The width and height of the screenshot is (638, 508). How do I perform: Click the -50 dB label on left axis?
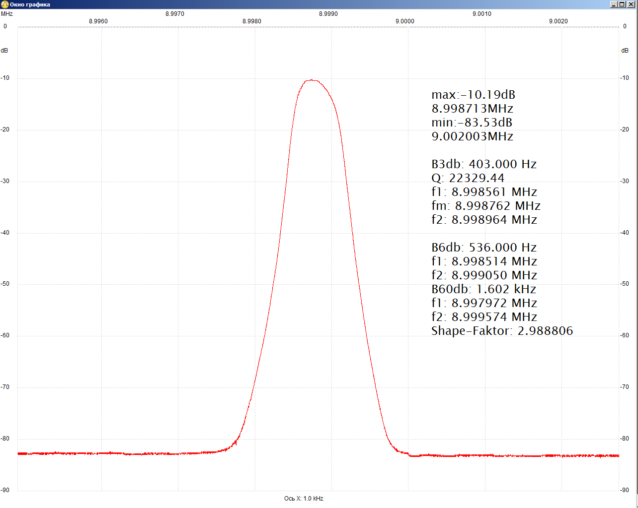5,284
